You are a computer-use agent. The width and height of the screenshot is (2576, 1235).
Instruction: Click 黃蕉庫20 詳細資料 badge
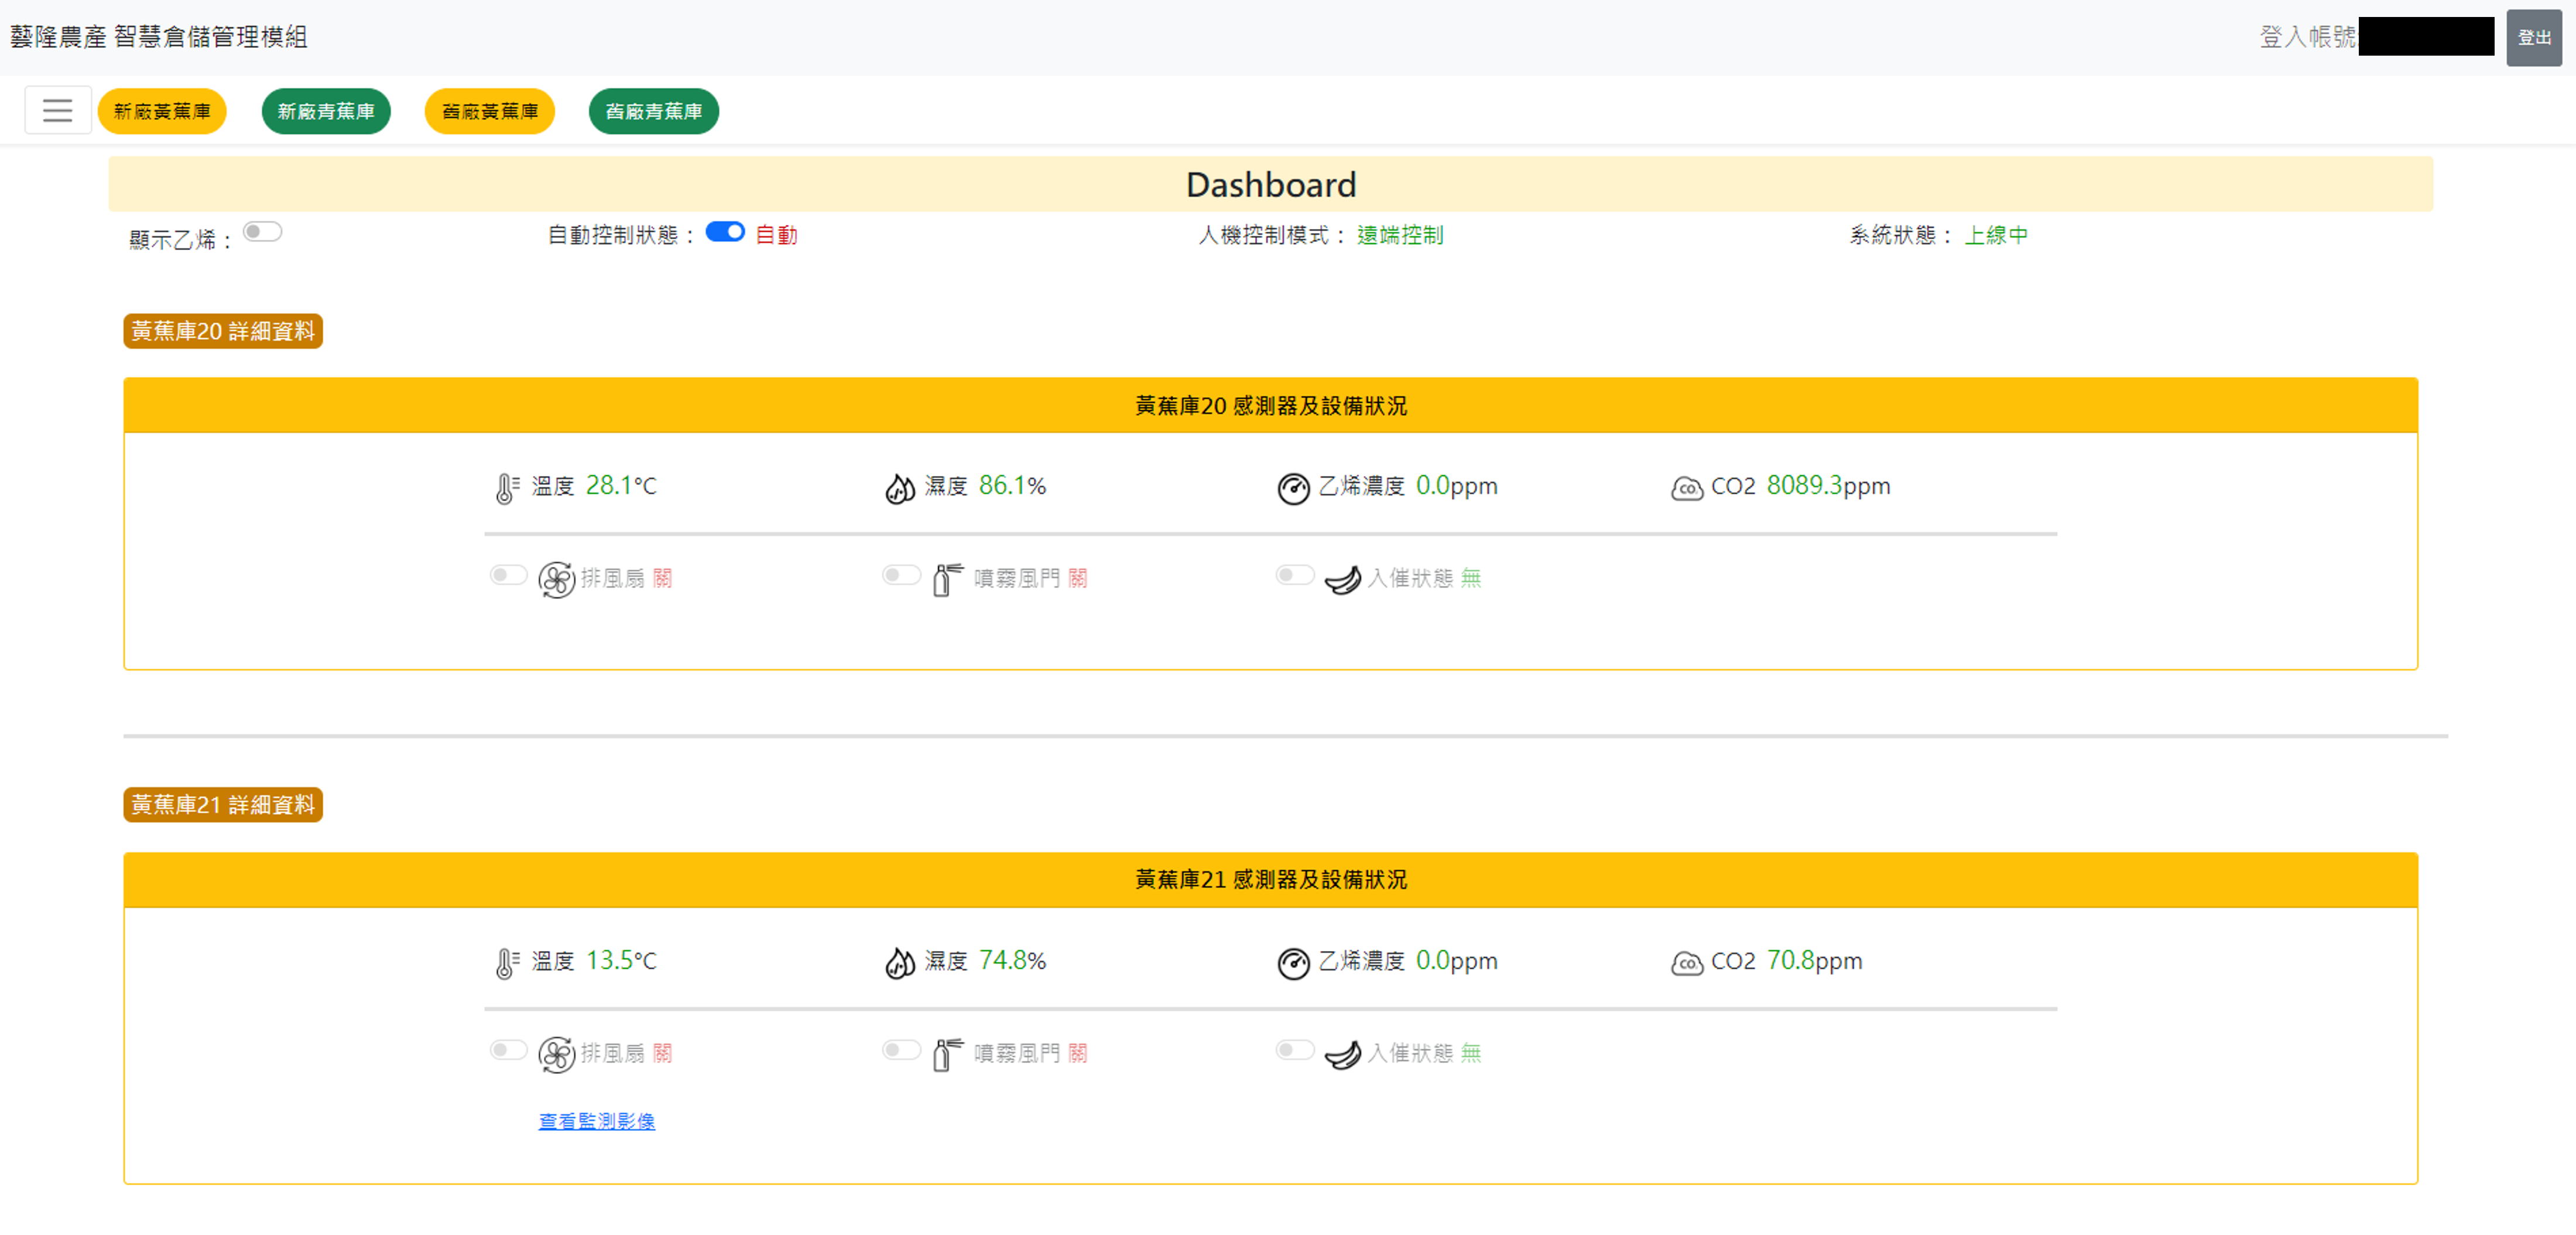223,331
